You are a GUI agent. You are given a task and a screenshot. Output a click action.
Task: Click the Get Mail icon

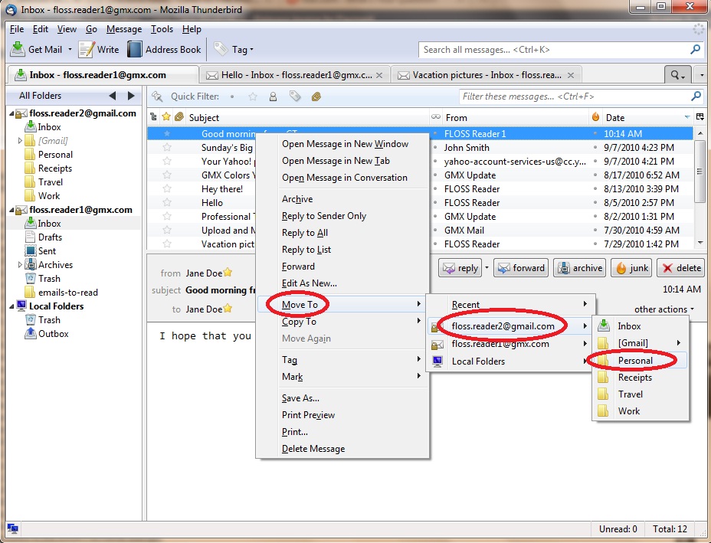coord(34,49)
